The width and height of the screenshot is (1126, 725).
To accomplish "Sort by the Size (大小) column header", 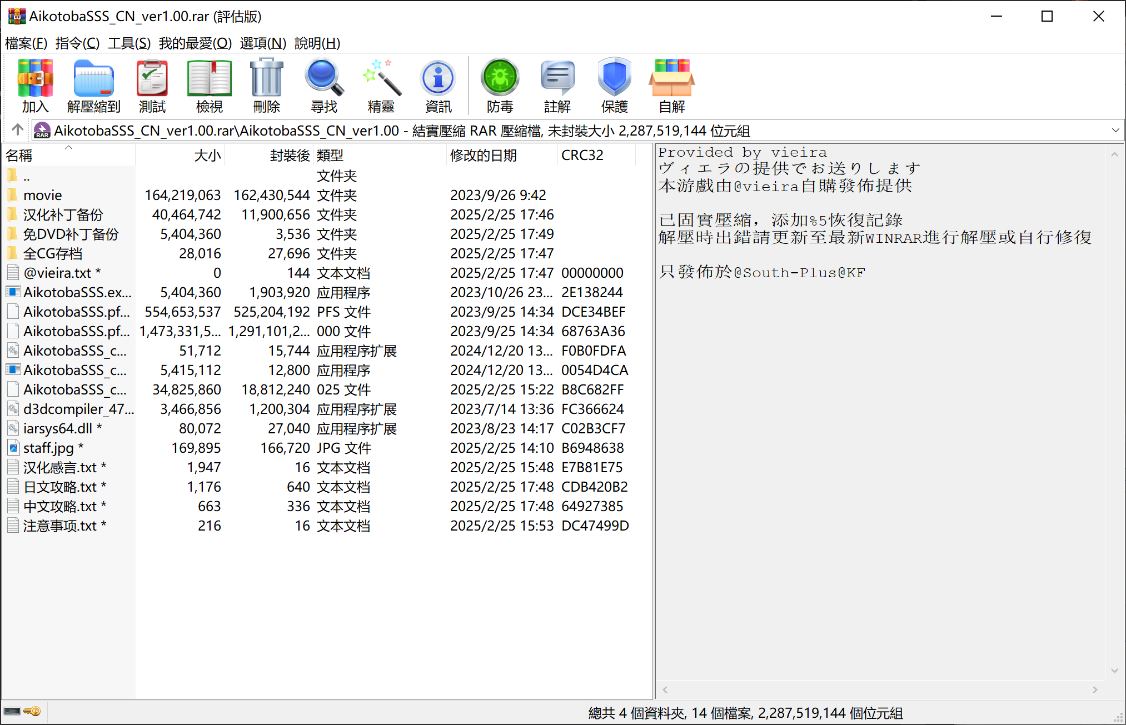I will coord(207,156).
